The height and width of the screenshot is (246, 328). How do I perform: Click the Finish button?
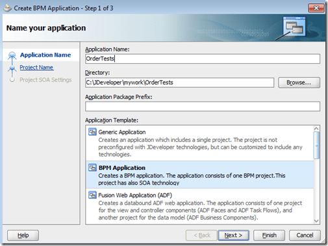point(269,236)
